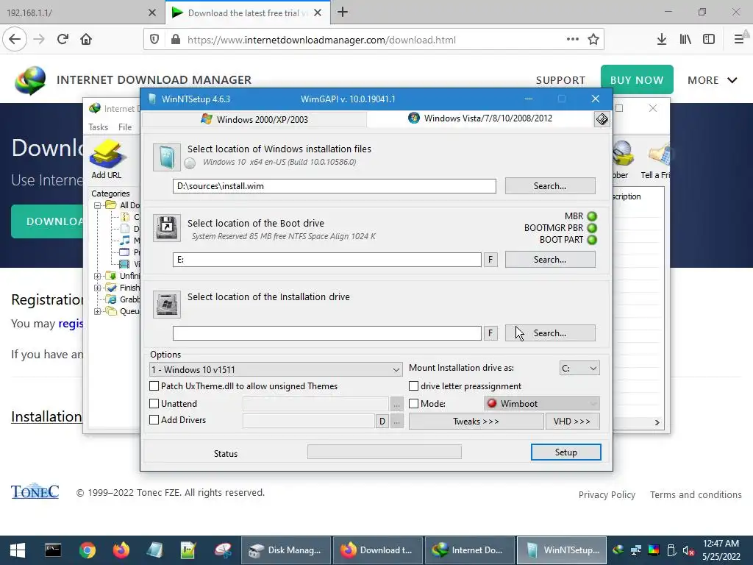Viewport: 753px width, 565px height.
Task: Open the SUPPORT link on the IDM site
Action: tap(560, 80)
